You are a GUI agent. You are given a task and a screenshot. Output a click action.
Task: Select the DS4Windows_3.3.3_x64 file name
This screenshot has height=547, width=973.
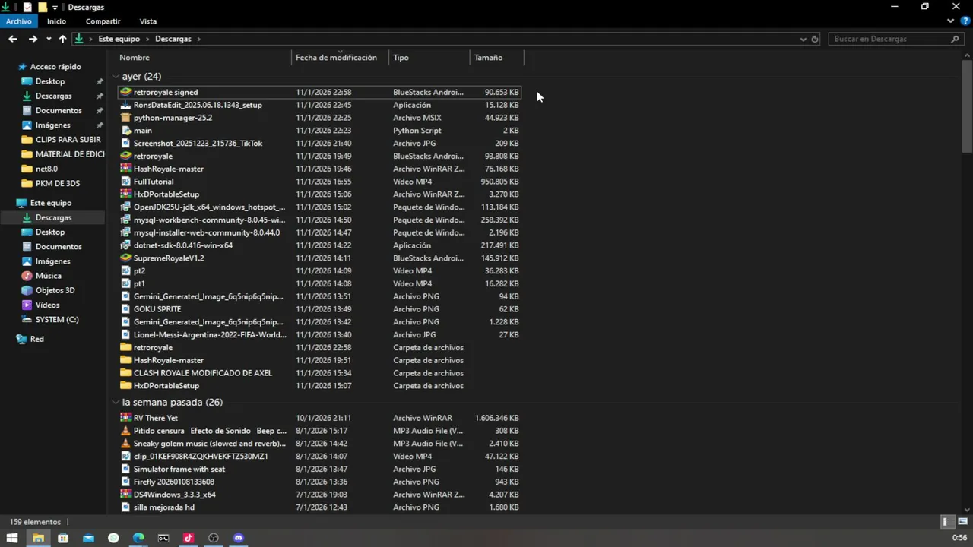point(175,495)
